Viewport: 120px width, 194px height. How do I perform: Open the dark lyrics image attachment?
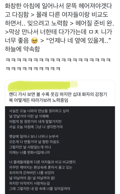(60, 150)
